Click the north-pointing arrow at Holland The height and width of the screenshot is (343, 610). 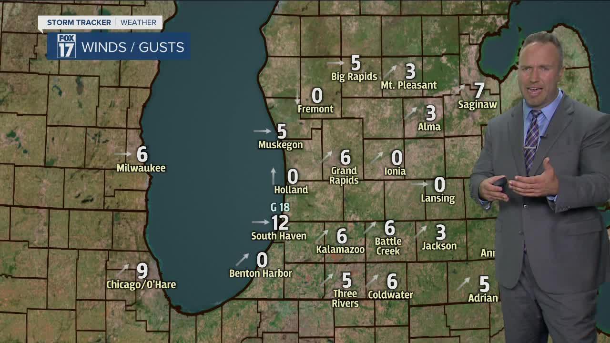point(274,176)
